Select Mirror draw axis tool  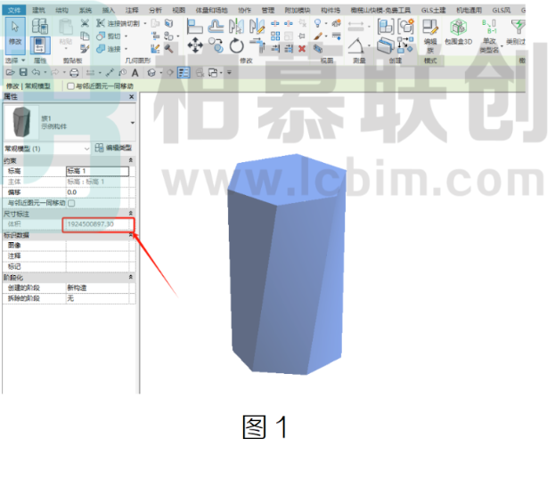pos(257,26)
